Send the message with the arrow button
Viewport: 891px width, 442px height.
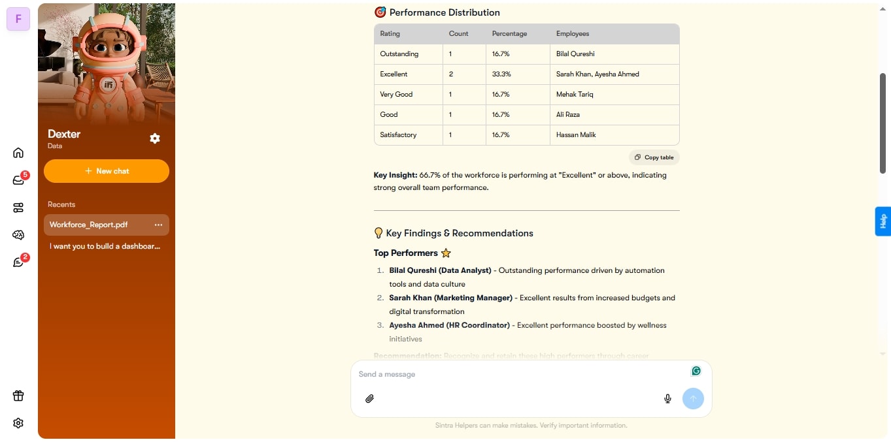coord(693,398)
